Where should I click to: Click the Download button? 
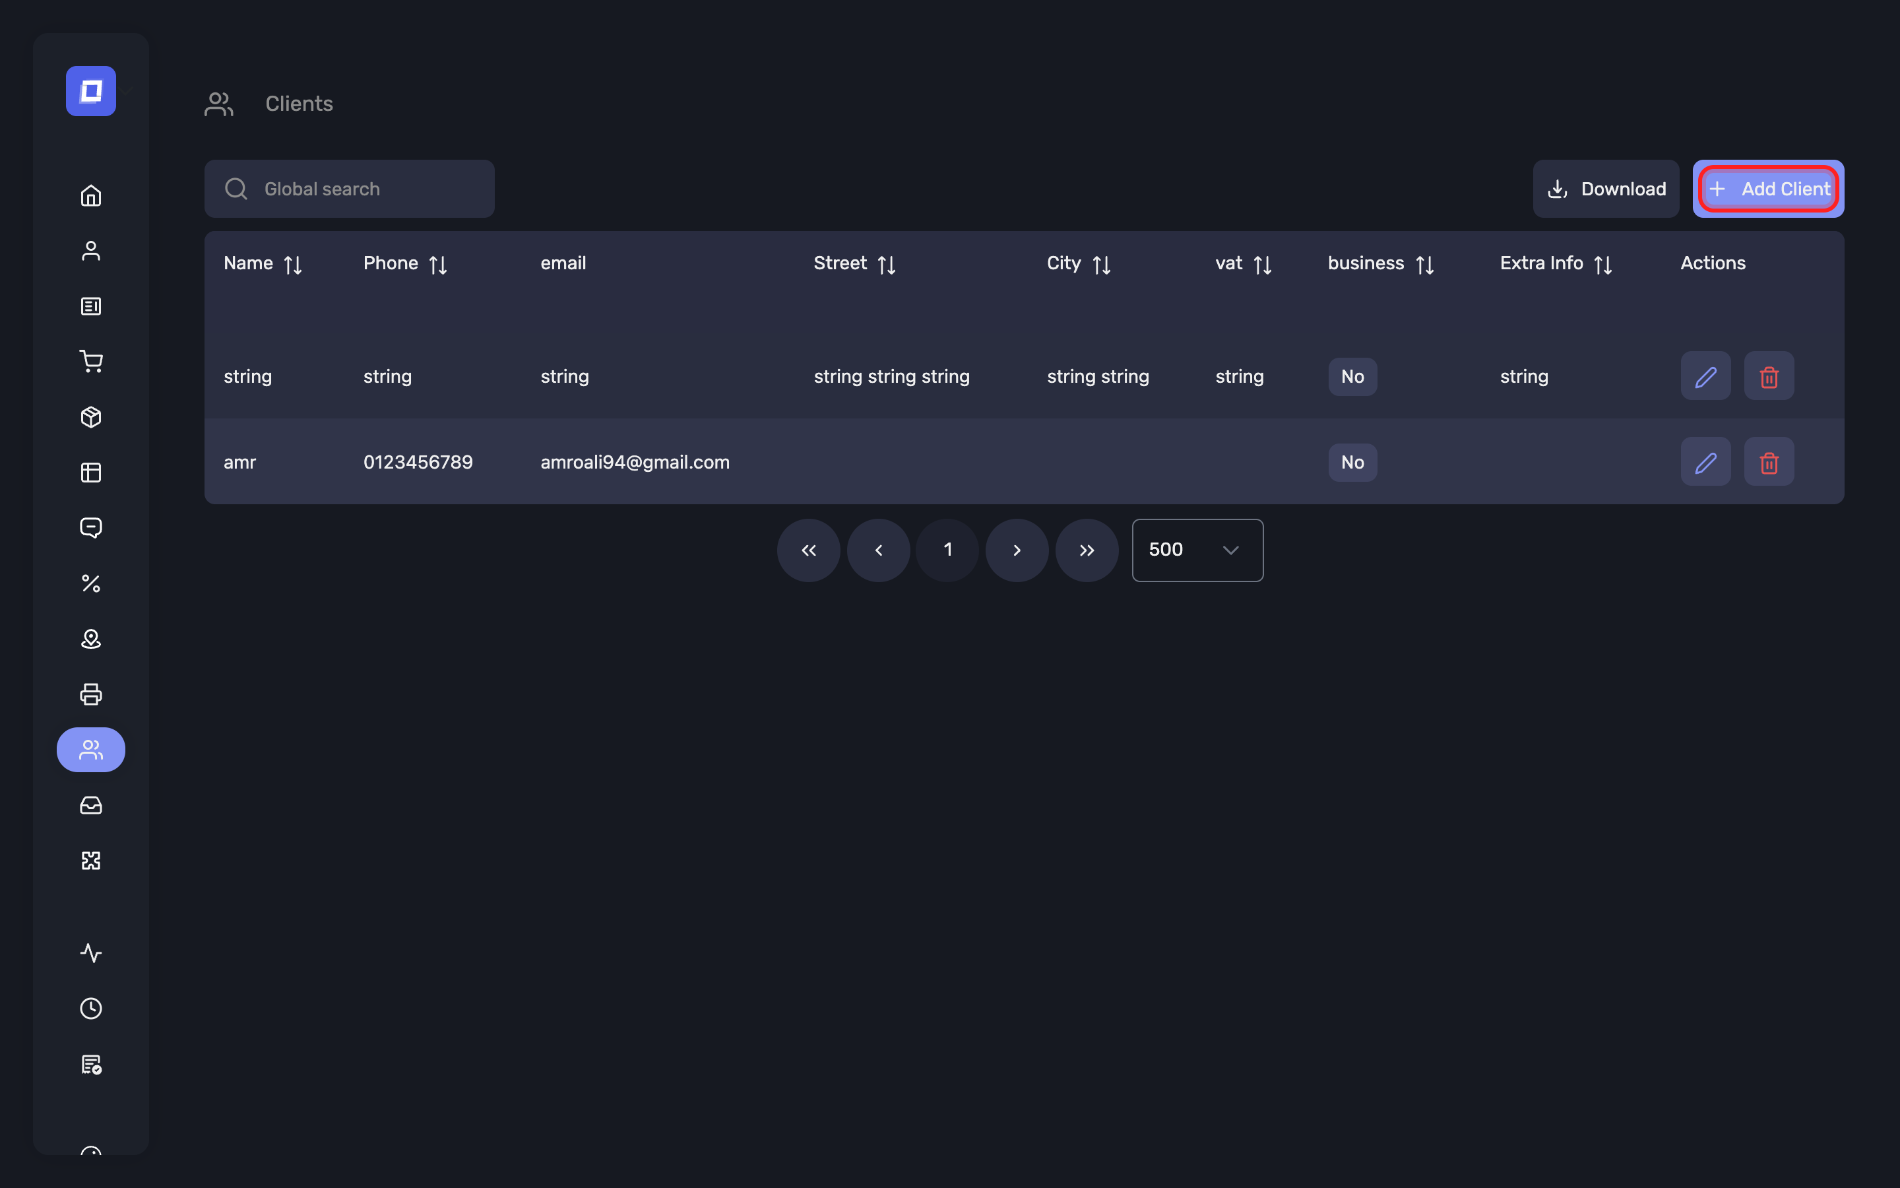pyautogui.click(x=1606, y=189)
